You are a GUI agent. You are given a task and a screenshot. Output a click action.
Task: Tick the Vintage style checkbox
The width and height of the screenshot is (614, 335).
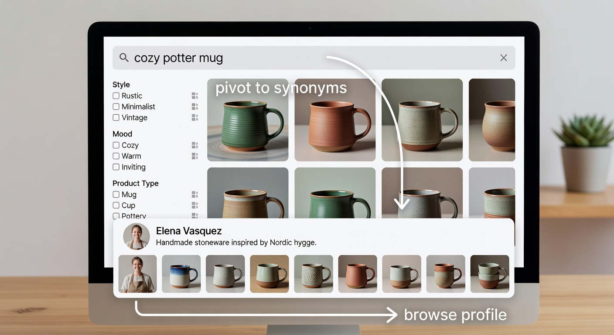tap(116, 117)
